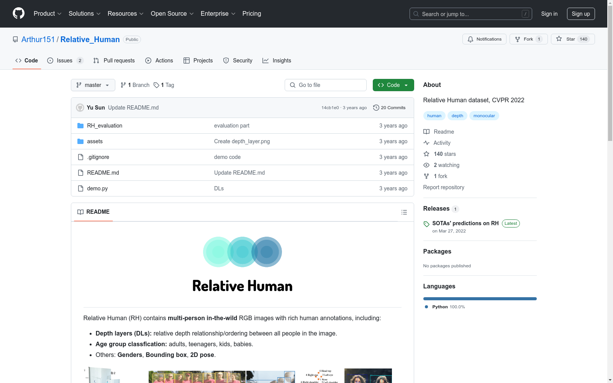Open the Releases heading link
Viewport: 613px width, 383px height.
click(x=436, y=209)
